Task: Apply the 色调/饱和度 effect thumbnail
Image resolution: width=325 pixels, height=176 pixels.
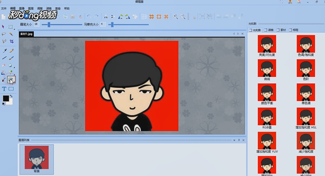Action: click(306, 44)
